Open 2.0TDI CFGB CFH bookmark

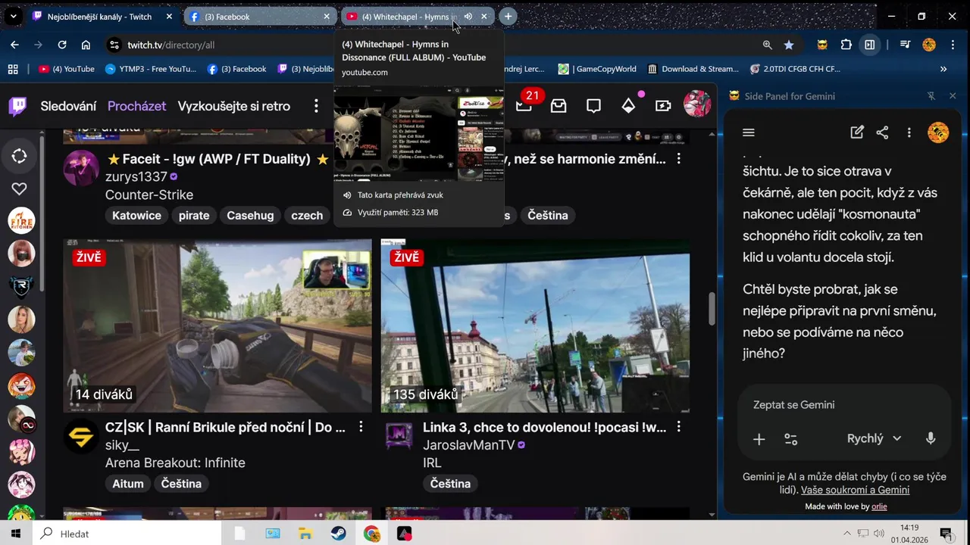pos(795,69)
